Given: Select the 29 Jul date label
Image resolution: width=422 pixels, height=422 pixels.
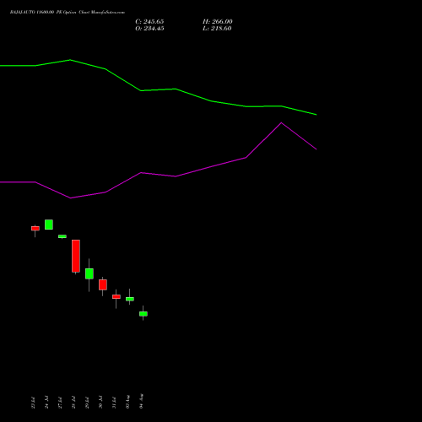Looking at the screenshot, I should pyautogui.click(x=87, y=403).
